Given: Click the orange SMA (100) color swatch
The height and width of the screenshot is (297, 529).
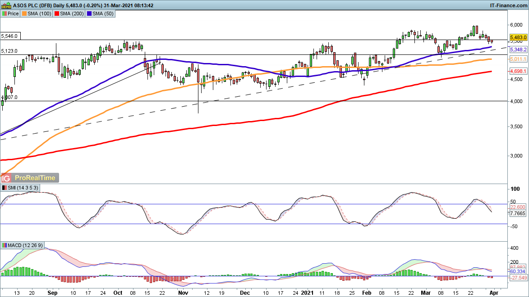Looking at the screenshot, I should pos(24,13).
